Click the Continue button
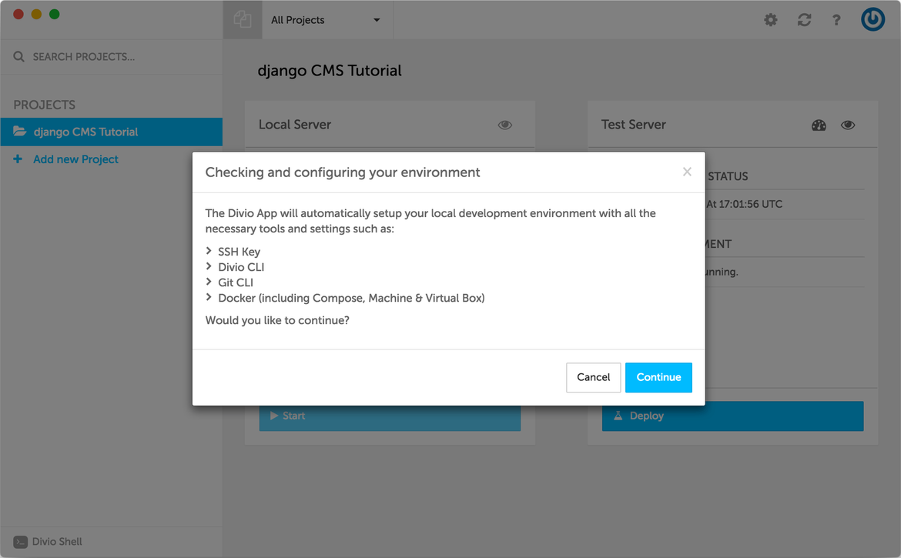Image resolution: width=901 pixels, height=558 pixels. (658, 377)
